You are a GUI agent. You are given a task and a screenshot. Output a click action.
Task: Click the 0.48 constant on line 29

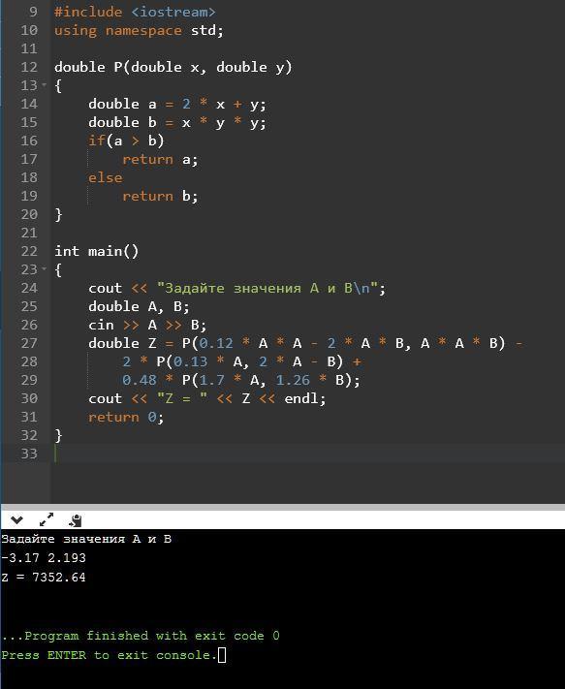(x=139, y=380)
